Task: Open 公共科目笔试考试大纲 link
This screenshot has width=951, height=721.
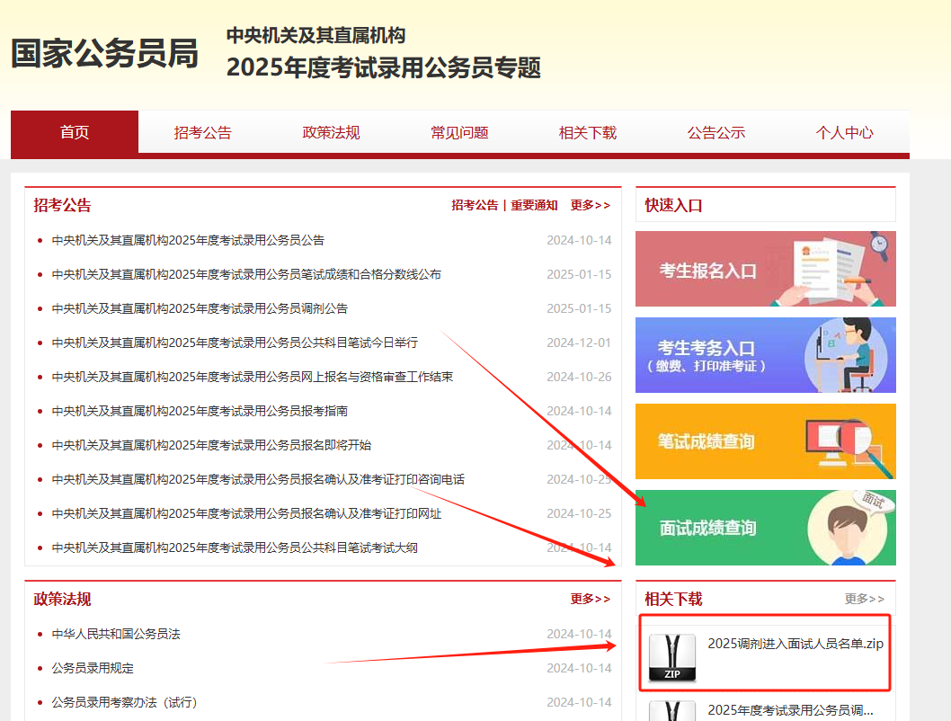Action: 235,547
